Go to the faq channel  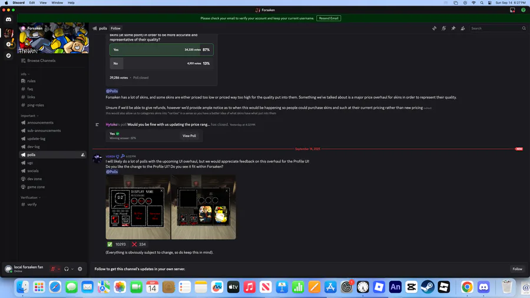[53, 89]
